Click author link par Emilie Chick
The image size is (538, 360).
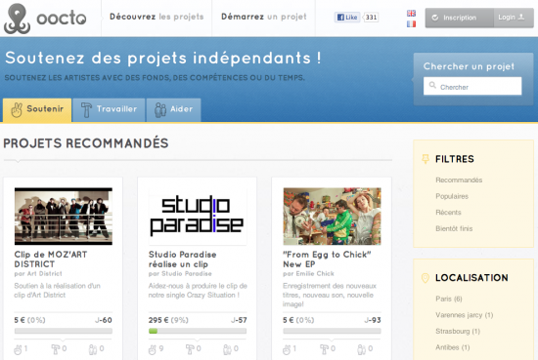pos(308,274)
